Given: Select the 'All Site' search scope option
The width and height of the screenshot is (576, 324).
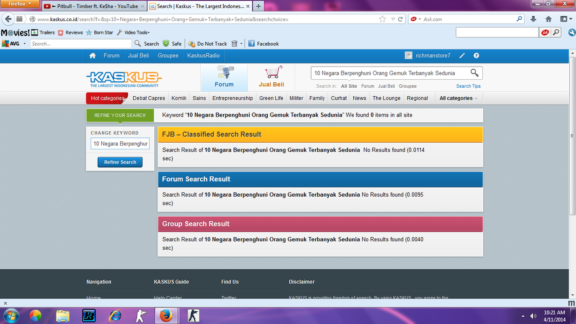Looking at the screenshot, I should click(x=349, y=86).
